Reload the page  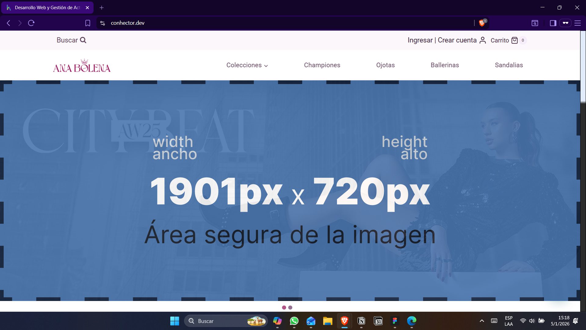pos(31,23)
